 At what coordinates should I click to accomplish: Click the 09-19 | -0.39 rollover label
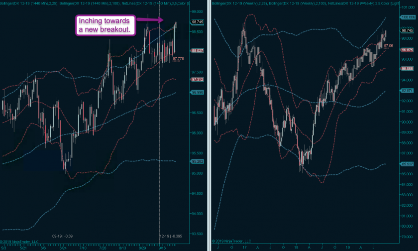click(x=62, y=236)
